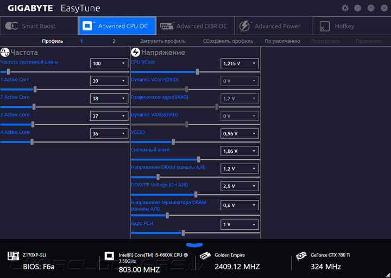Image resolution: width=391 pixels, height=278 pixels.
Task: Click the i5-6600K CPU icon
Action: 109,256
